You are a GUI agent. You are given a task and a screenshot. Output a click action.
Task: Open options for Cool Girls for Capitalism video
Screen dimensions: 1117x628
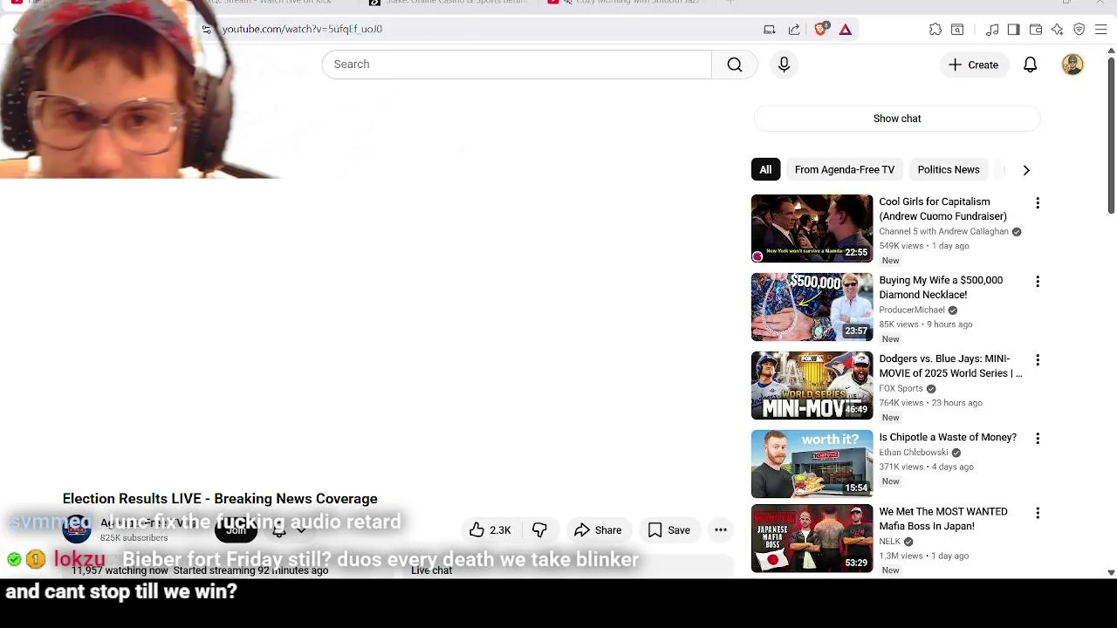(1038, 203)
